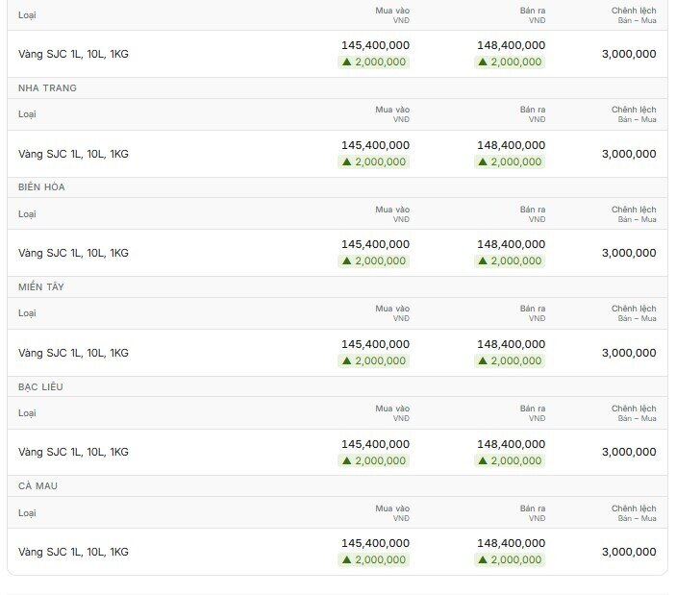The image size is (676, 595).
Task: Select the MIỀN TÂY region header
Action: coord(41,287)
